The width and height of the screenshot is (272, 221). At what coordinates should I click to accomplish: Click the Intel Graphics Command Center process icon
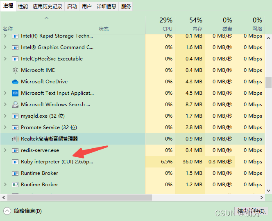(x=15, y=47)
